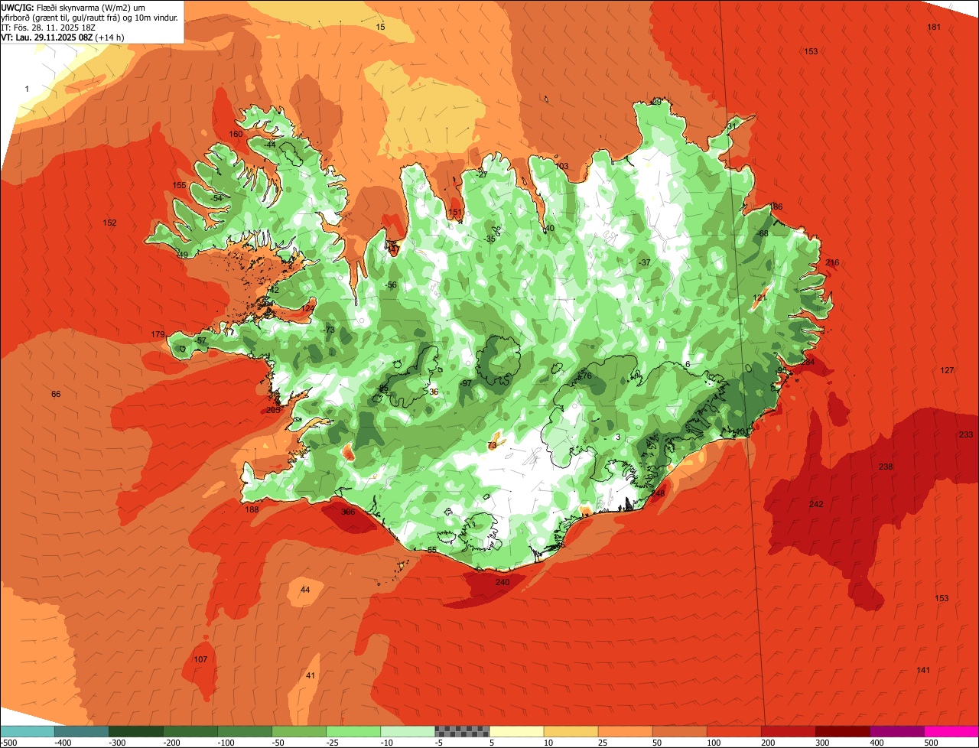Viewport: 979px width, 748px height.
Task: Click the dark teal -400 to -300 legend swatch
Action: click(x=82, y=731)
